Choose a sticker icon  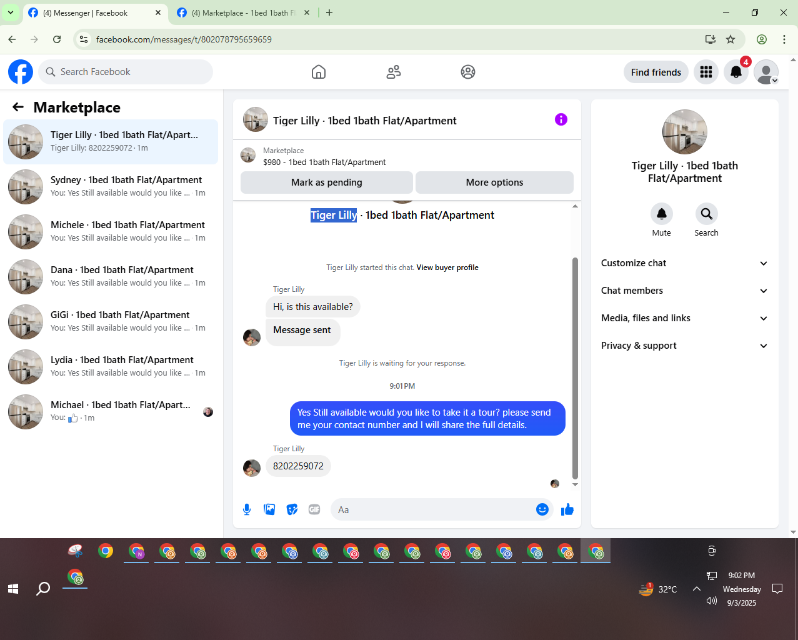pos(292,509)
